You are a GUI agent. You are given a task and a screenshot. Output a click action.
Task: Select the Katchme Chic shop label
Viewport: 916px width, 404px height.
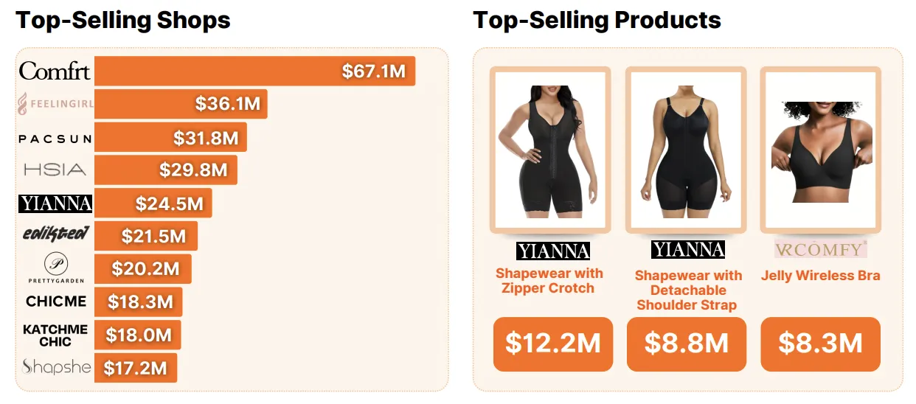55,335
